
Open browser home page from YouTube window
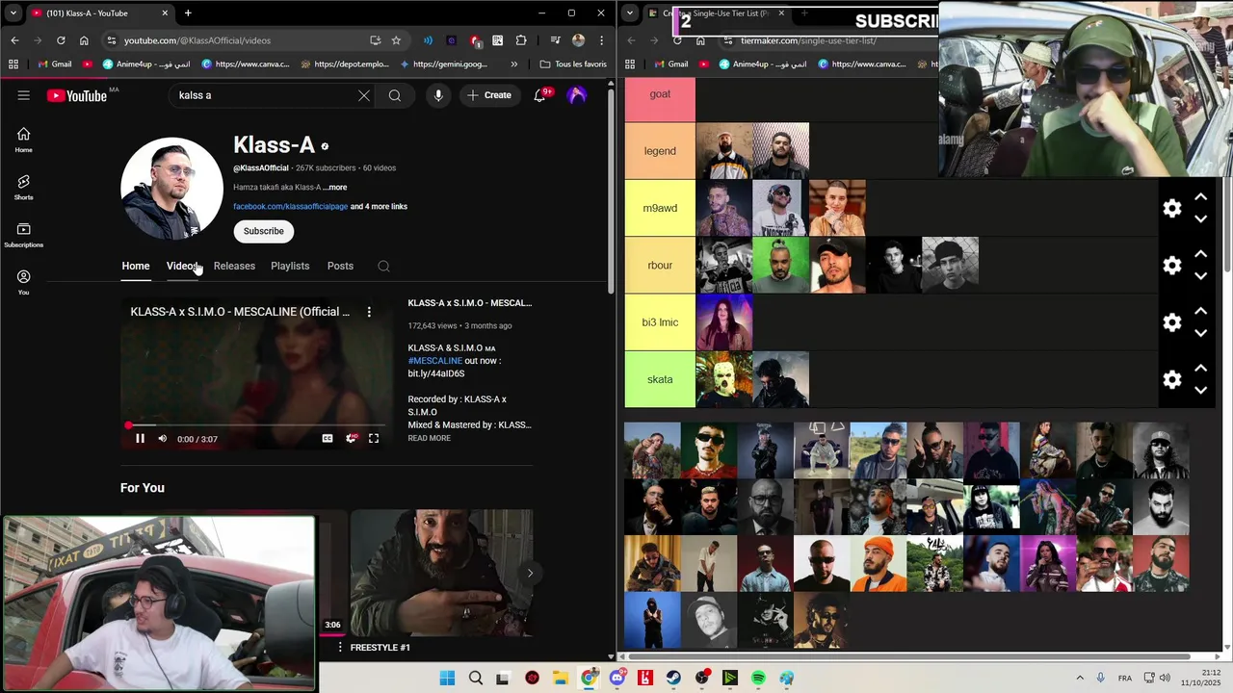(x=84, y=40)
